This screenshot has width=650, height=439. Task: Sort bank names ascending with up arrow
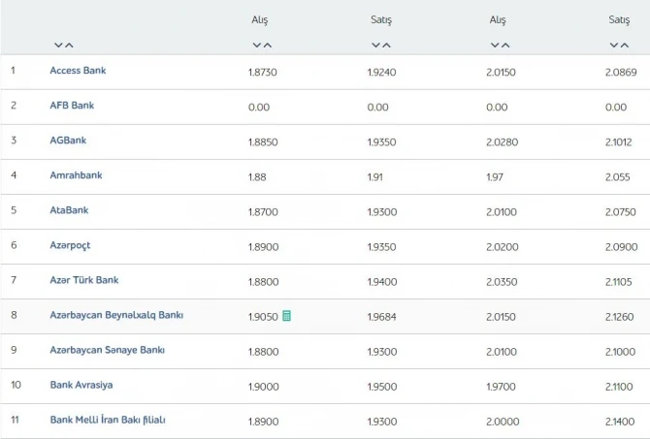pyautogui.click(x=69, y=46)
